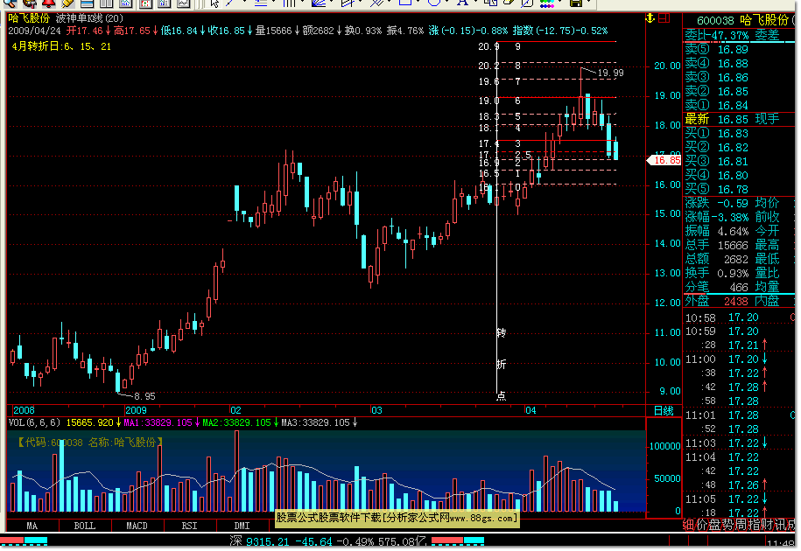Click the 8.95 low price label on the chart
This screenshot has width=801, height=551.
[144, 396]
